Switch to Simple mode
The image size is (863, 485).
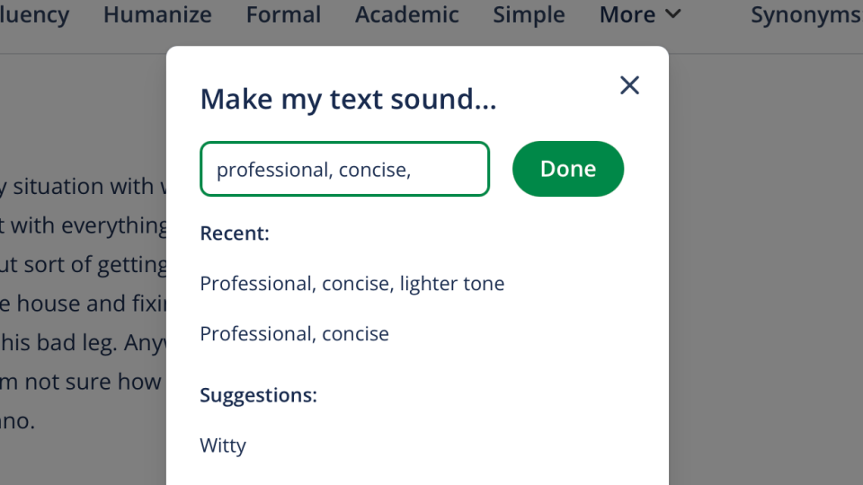[529, 15]
